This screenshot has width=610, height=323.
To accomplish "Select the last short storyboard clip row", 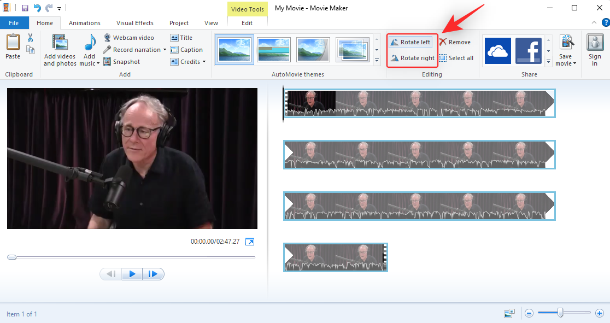I will click(336, 257).
